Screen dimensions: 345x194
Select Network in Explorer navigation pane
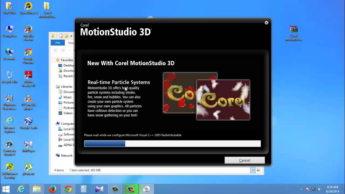coord(64,155)
